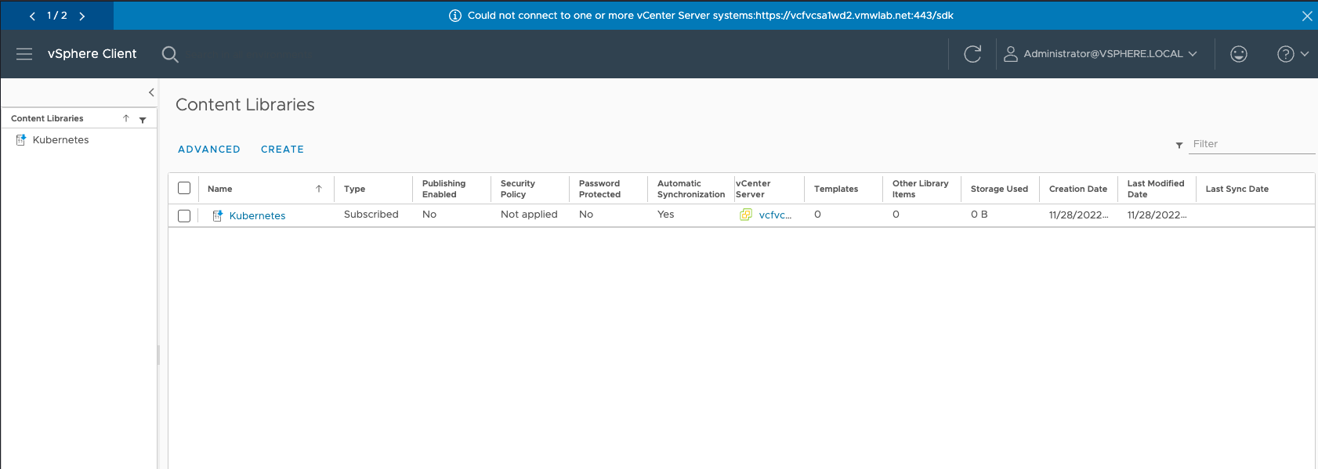Click into the Filter input field
The height and width of the screenshot is (469, 1318).
coord(1251,144)
